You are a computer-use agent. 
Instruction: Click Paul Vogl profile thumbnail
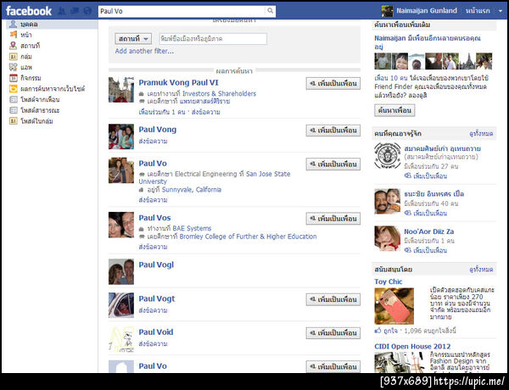[121, 272]
